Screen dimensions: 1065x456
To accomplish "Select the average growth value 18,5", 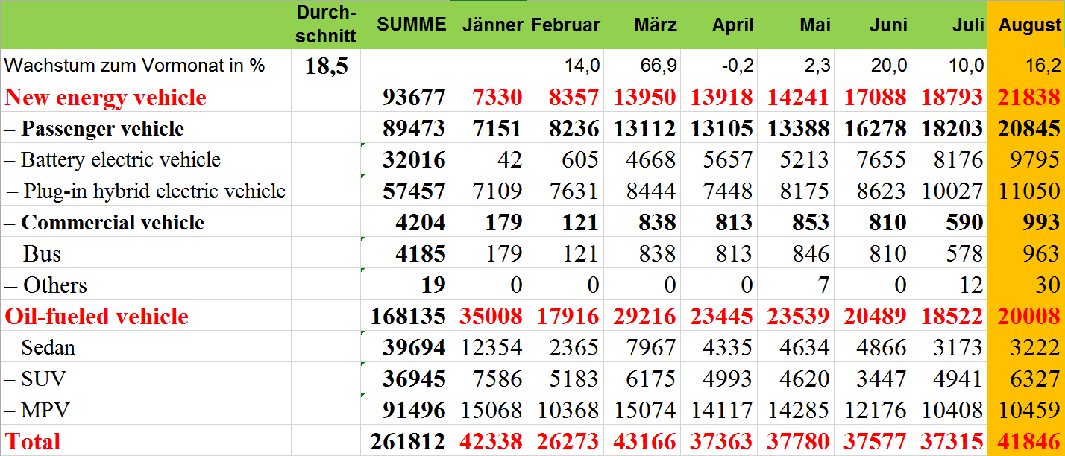I will (x=326, y=66).
